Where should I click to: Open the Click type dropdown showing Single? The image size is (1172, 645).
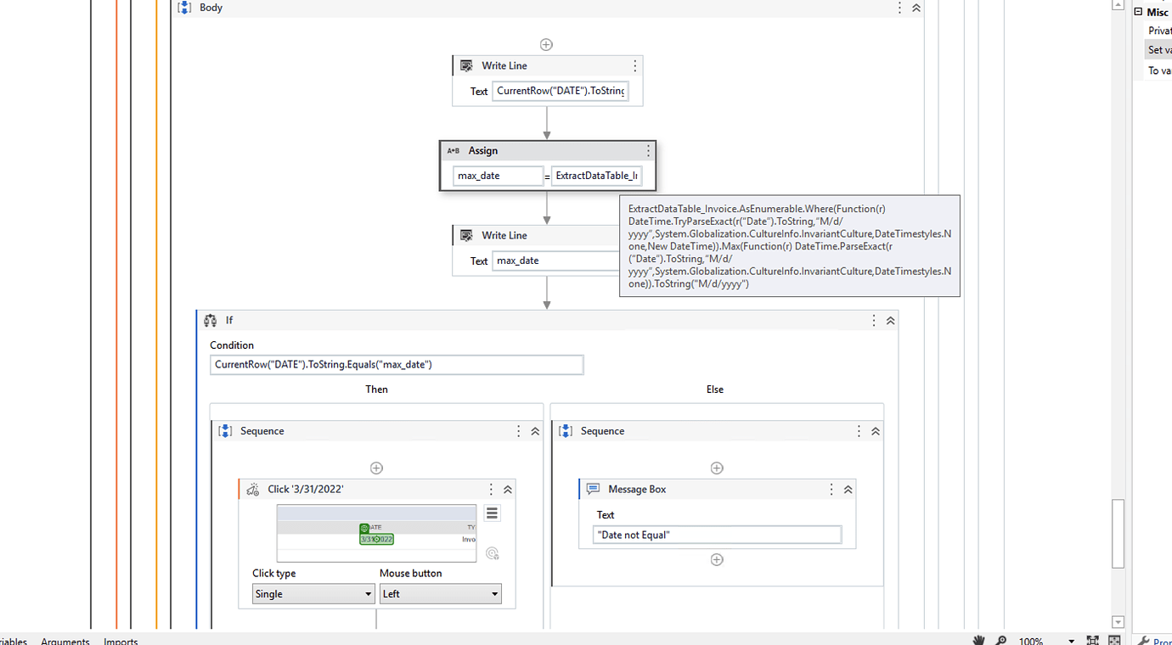point(313,593)
